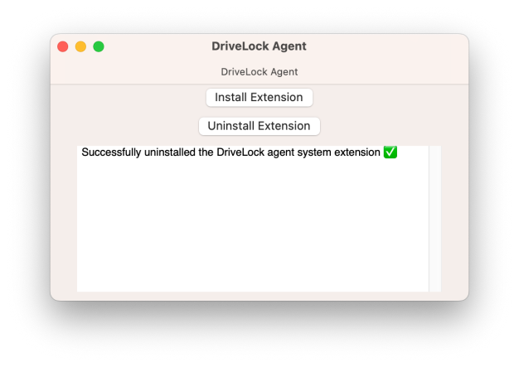The image size is (519, 367).
Task: Click the word Install on the first button
Action: click(231, 97)
